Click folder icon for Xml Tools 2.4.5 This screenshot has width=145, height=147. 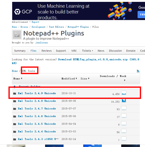tap(15, 124)
